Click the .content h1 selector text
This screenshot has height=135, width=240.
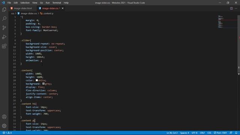[x=28, y=104]
